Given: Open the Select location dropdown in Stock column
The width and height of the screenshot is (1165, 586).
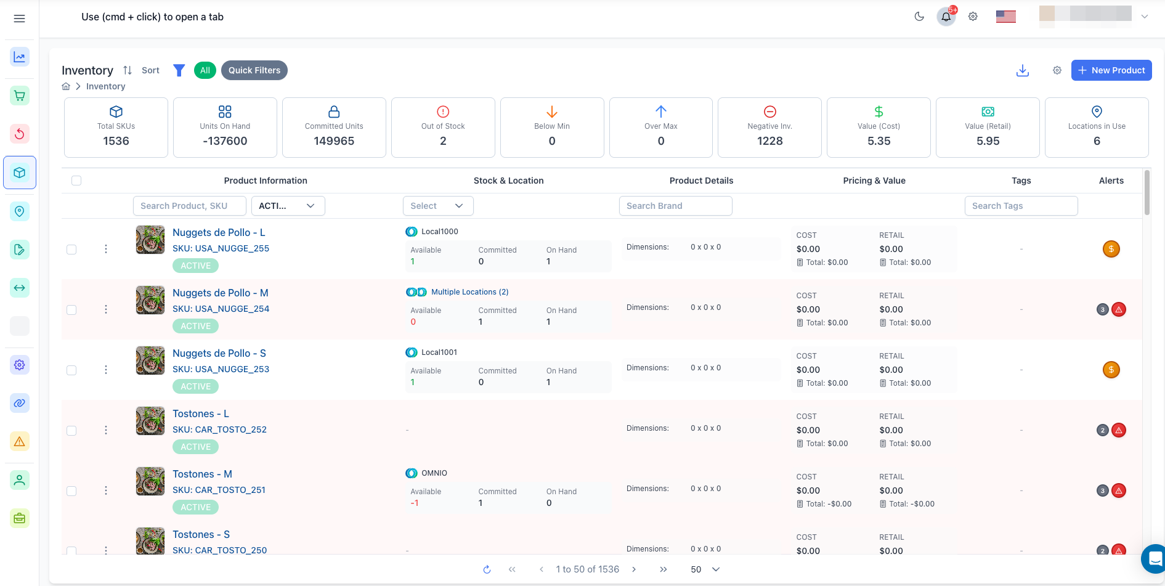Looking at the screenshot, I should click(x=438, y=206).
